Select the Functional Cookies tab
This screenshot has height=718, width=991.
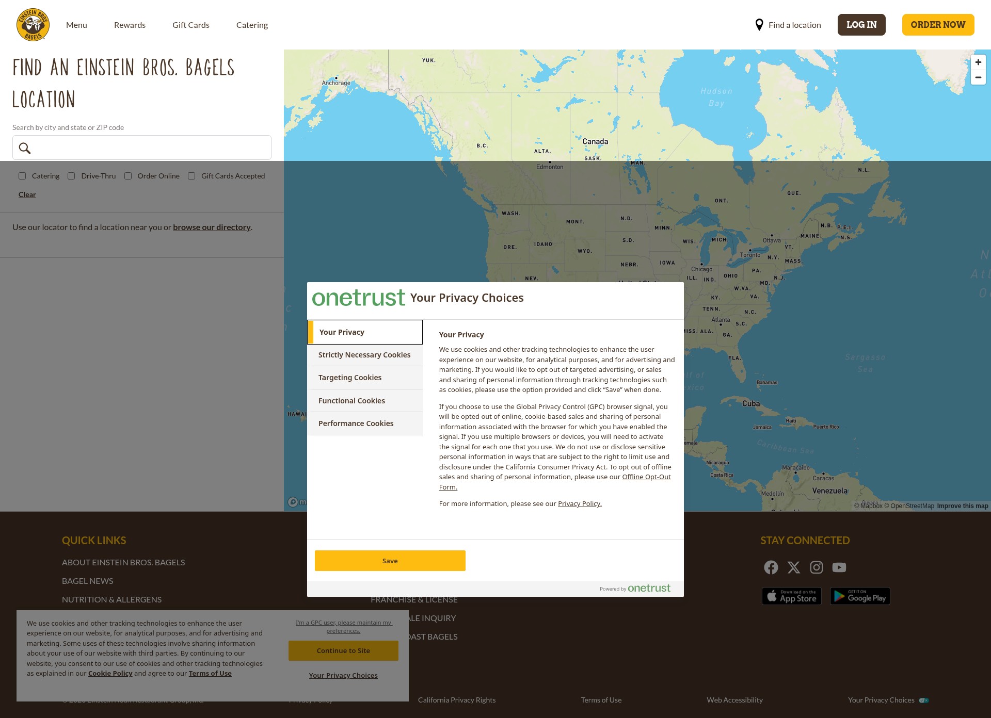[x=365, y=401]
